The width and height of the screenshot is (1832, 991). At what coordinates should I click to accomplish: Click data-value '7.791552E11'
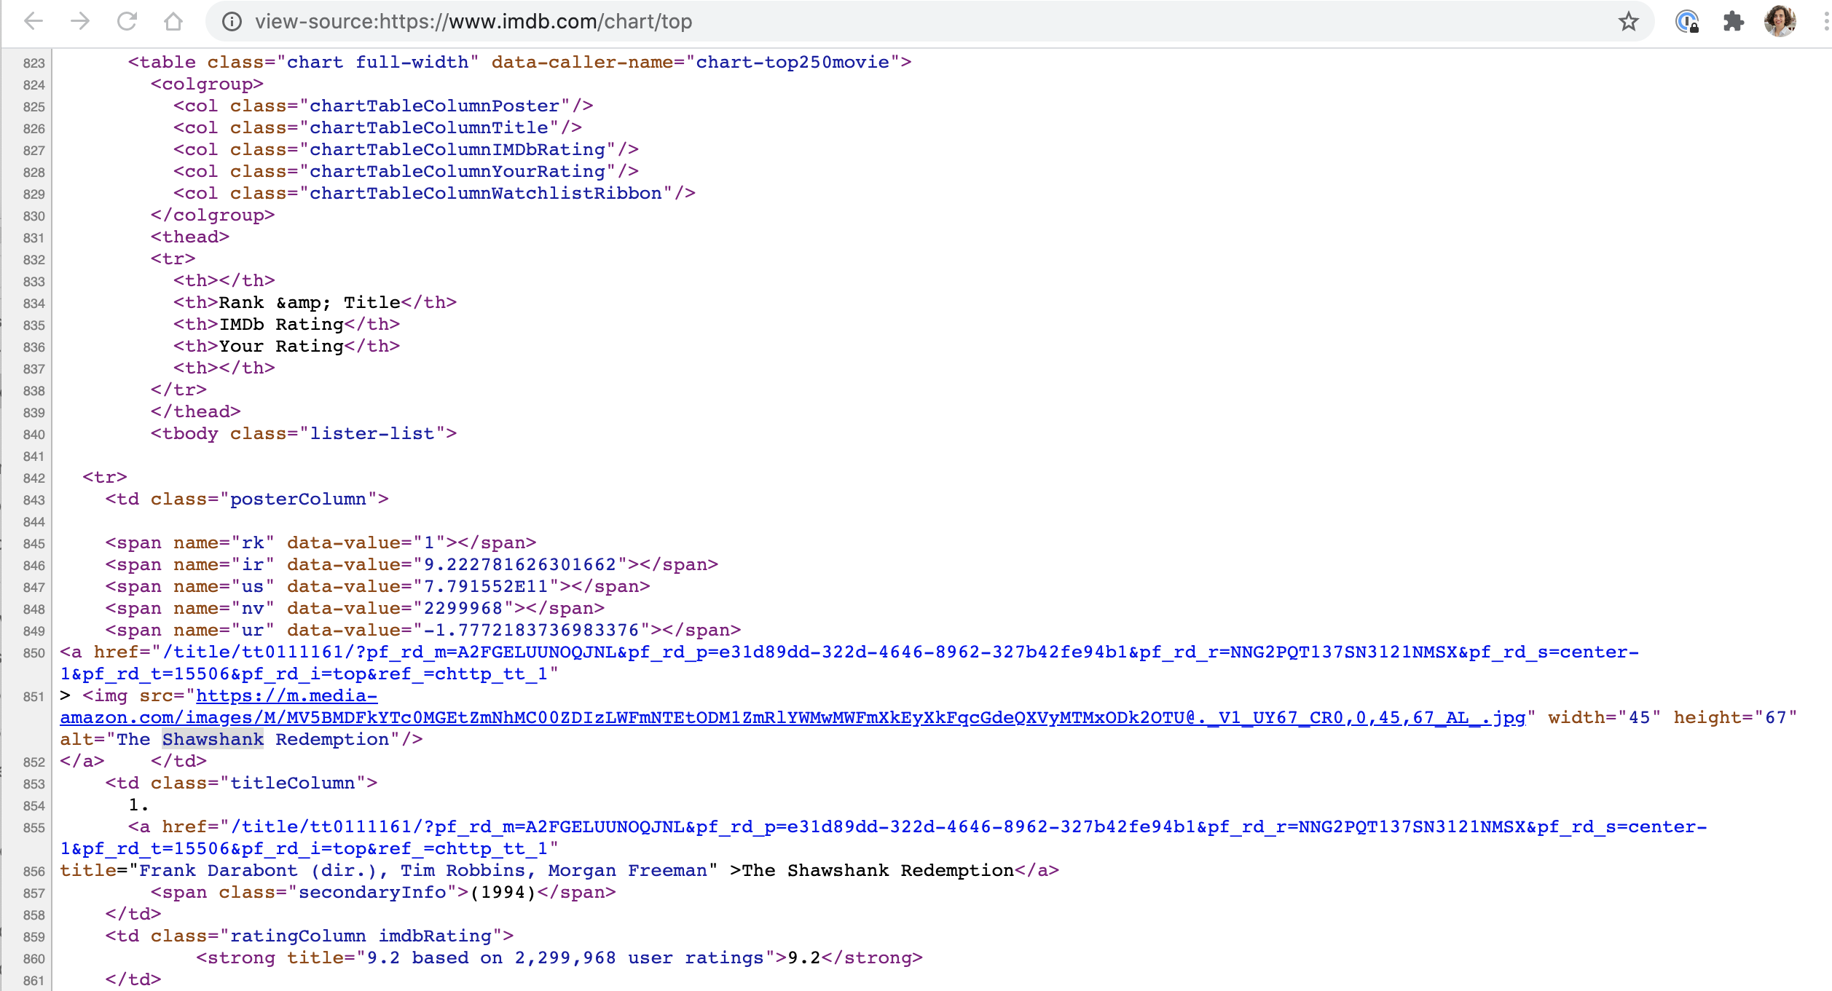click(485, 587)
